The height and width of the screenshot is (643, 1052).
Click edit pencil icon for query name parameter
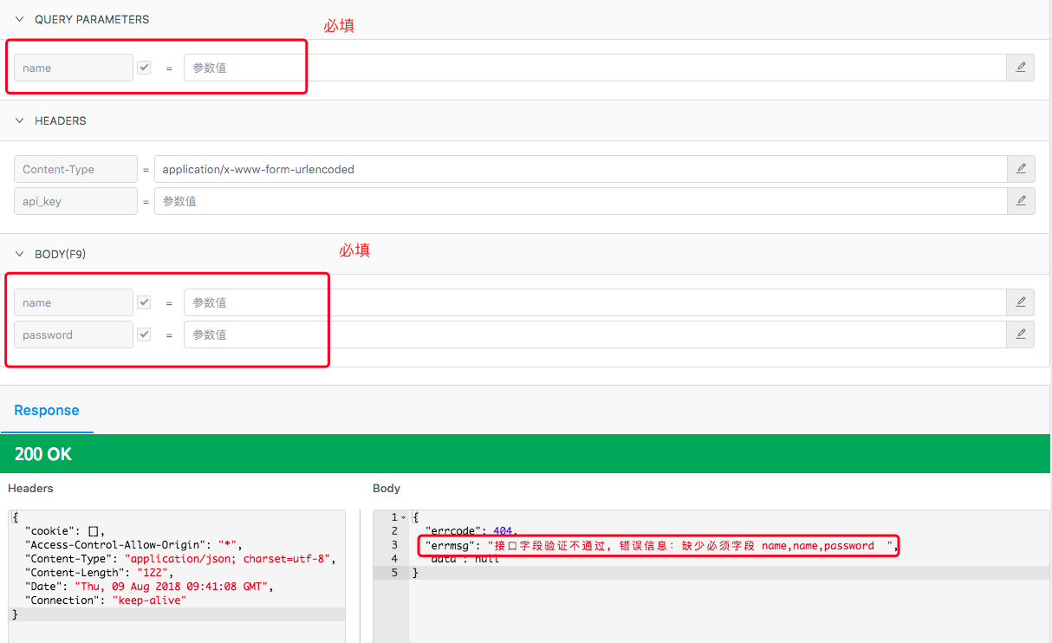1020,68
